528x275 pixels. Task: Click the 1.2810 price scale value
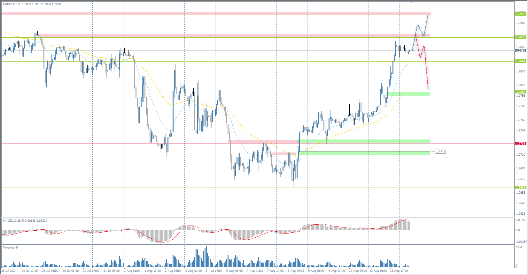point(521,85)
